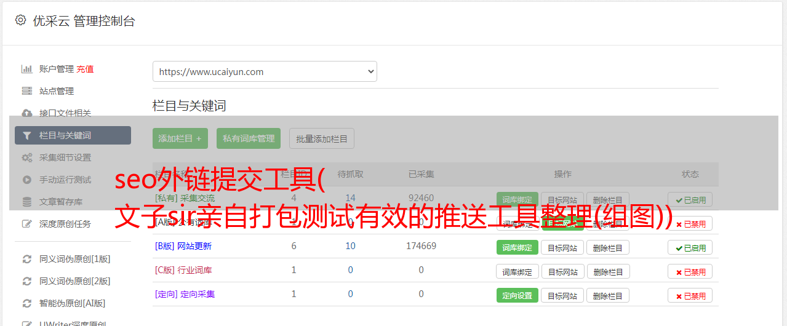Open 私有词库管理

249,138
